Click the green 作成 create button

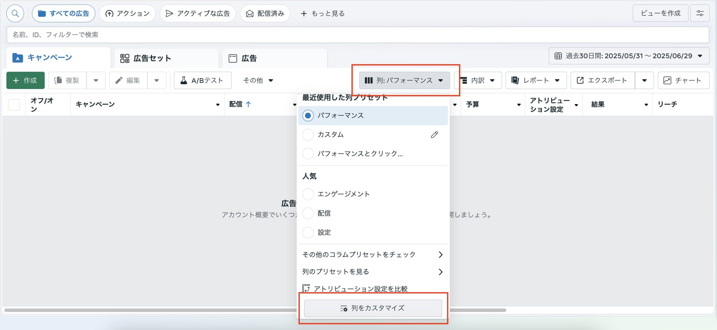coord(25,81)
